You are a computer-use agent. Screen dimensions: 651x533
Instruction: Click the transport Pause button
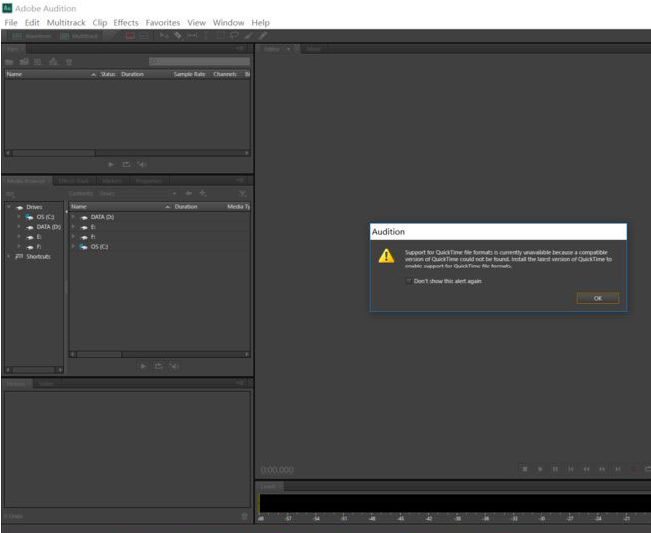pyautogui.click(x=555, y=469)
